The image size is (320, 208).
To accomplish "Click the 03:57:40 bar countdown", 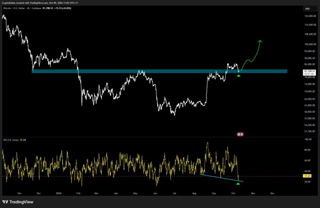I will pyautogui.click(x=310, y=74).
